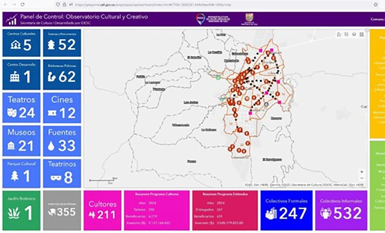Screen dimensions: 385x233
Task: Click the Cines count 12
Action: click(68, 113)
